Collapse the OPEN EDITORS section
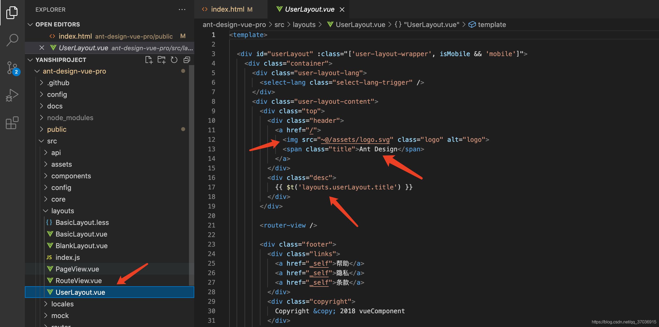The height and width of the screenshot is (327, 659). (x=30, y=24)
